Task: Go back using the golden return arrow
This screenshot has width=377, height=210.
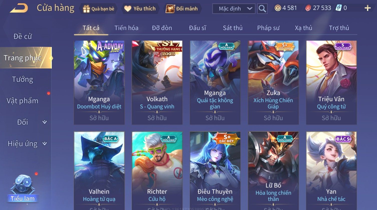Action: [x=19, y=8]
